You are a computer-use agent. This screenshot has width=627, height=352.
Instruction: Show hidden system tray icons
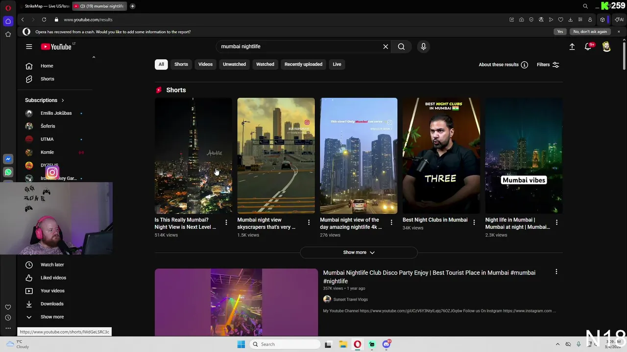(557, 344)
